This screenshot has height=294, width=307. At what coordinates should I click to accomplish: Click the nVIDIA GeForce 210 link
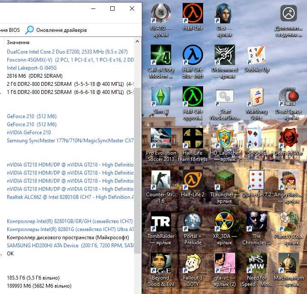click(29, 133)
